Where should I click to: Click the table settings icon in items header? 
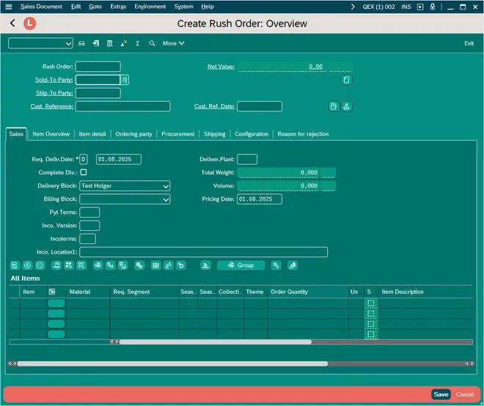52,292
